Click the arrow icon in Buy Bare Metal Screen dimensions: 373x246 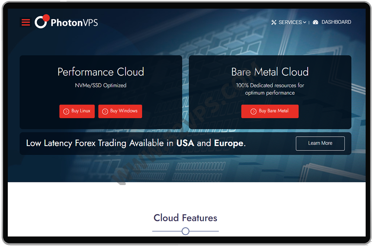253,111
